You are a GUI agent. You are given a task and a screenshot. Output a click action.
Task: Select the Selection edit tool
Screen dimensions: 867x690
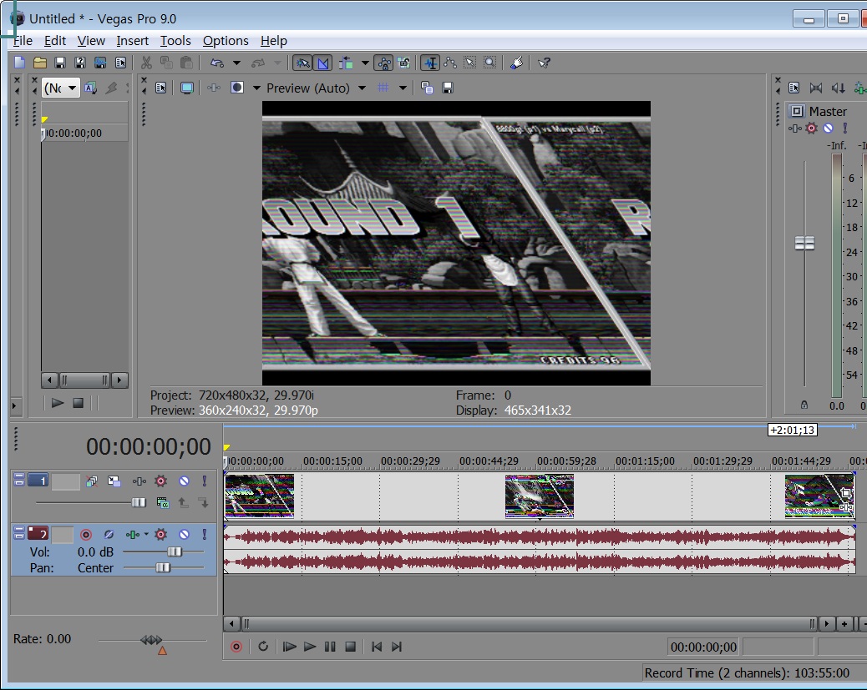469,63
